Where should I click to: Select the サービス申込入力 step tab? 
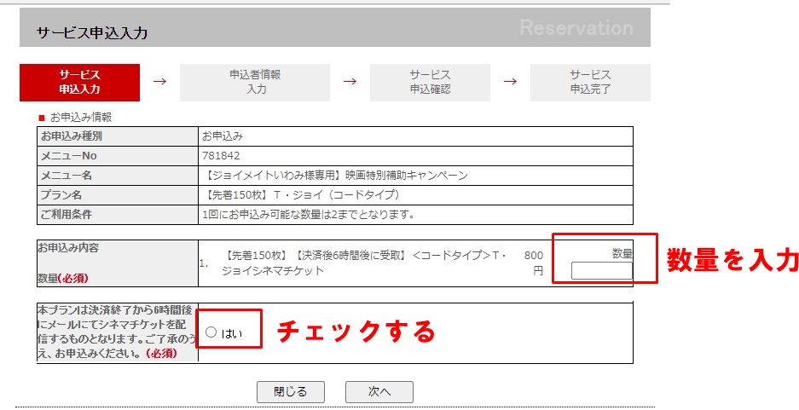79,82
